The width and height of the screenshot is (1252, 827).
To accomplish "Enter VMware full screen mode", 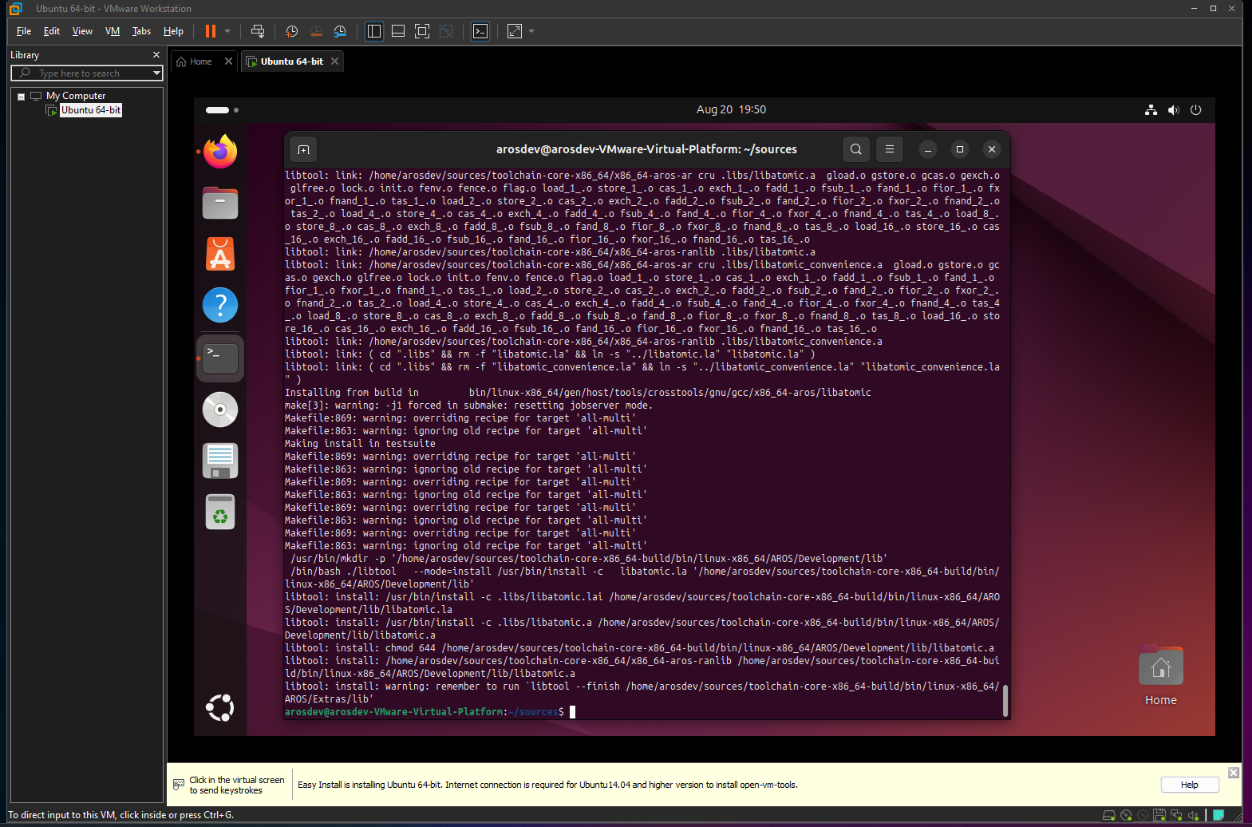I will point(422,31).
